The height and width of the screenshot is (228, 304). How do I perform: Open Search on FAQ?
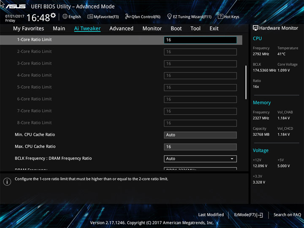click(287, 214)
